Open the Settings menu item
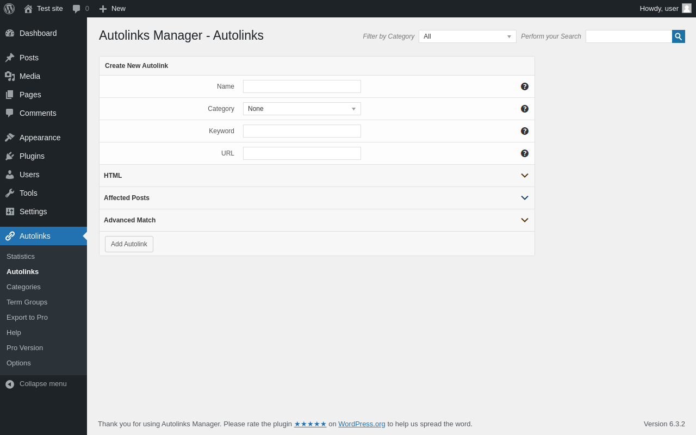The width and height of the screenshot is (696, 435). (x=43, y=212)
